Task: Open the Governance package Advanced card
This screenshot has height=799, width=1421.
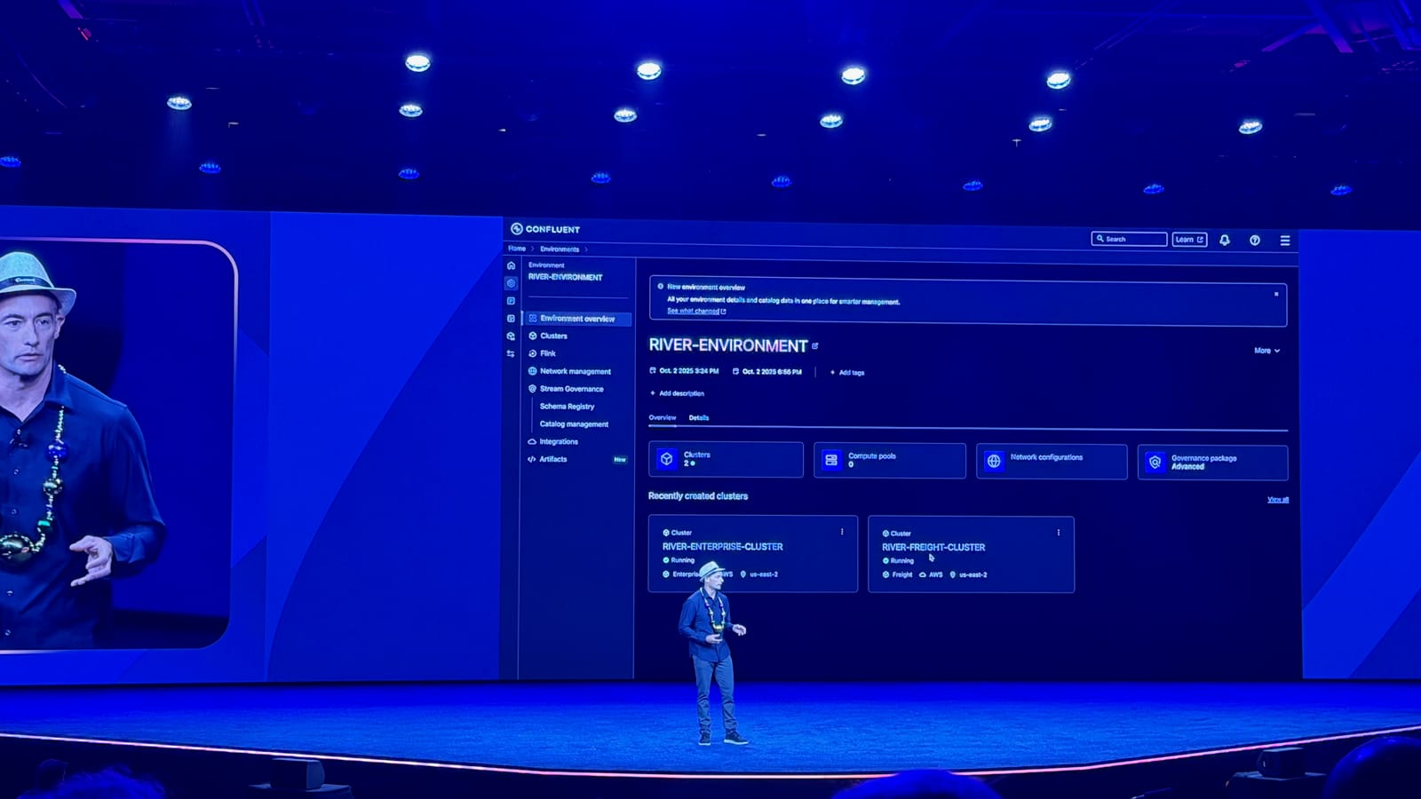Action: (x=1213, y=463)
